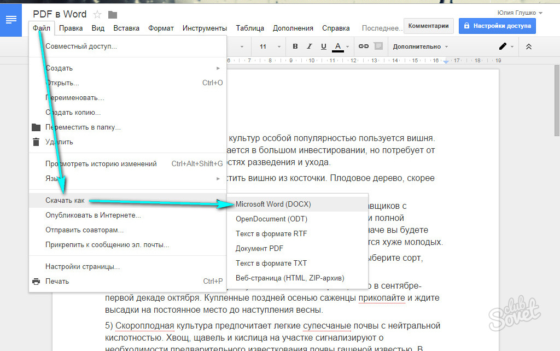This screenshot has height=351, width=560.
Task: Click Печать with printer icon
Action: (57, 282)
